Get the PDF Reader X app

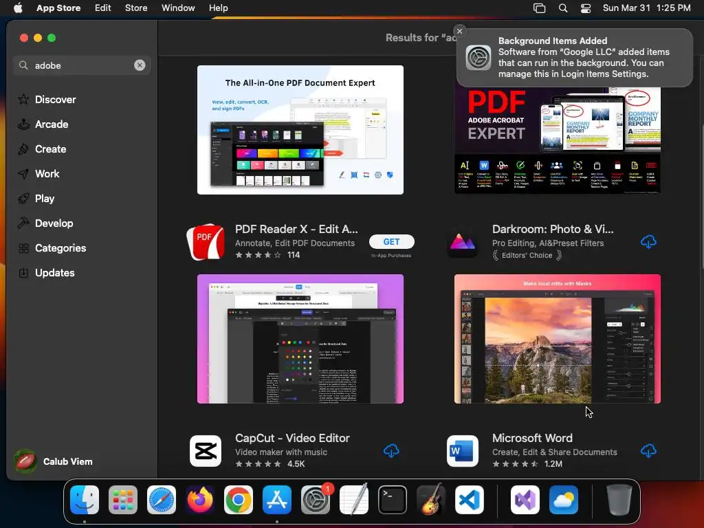coord(391,241)
